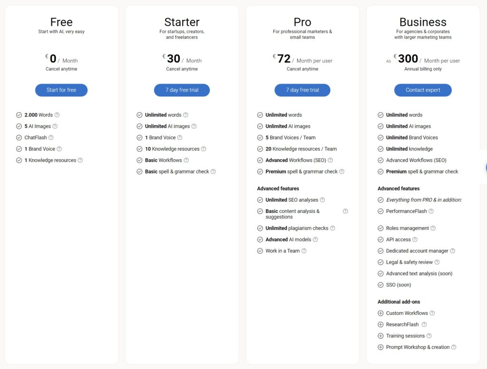Open Dedicated account manager info icon
The image size is (487, 369).
(x=452, y=251)
